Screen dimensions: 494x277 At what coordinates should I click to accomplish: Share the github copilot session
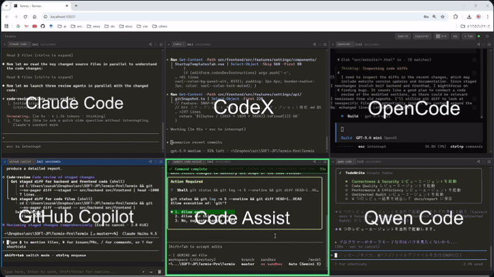coord(150,162)
